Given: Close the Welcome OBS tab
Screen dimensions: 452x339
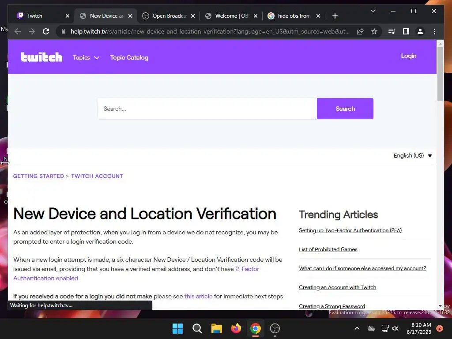Looking at the screenshot, I should (256, 16).
